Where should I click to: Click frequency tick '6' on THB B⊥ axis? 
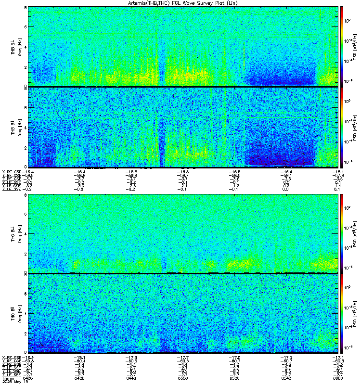(26, 27)
